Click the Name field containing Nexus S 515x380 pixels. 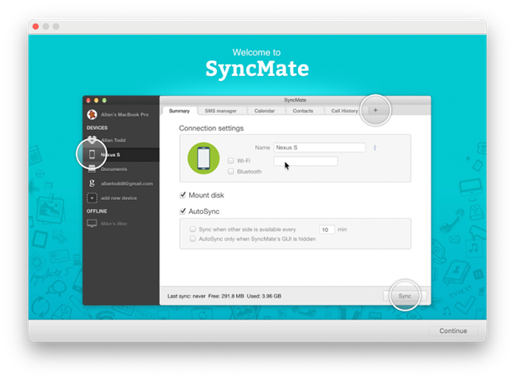(319, 148)
